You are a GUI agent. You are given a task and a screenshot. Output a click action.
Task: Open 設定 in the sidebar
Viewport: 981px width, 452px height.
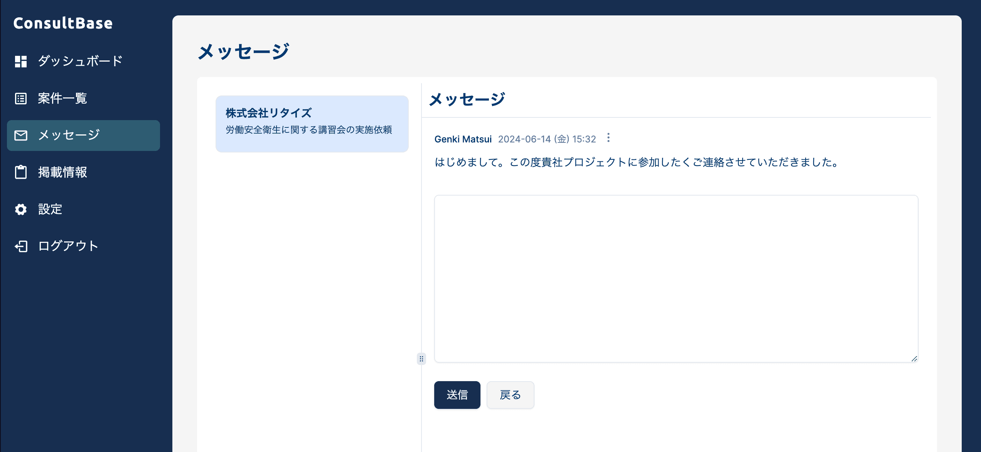tap(50, 209)
